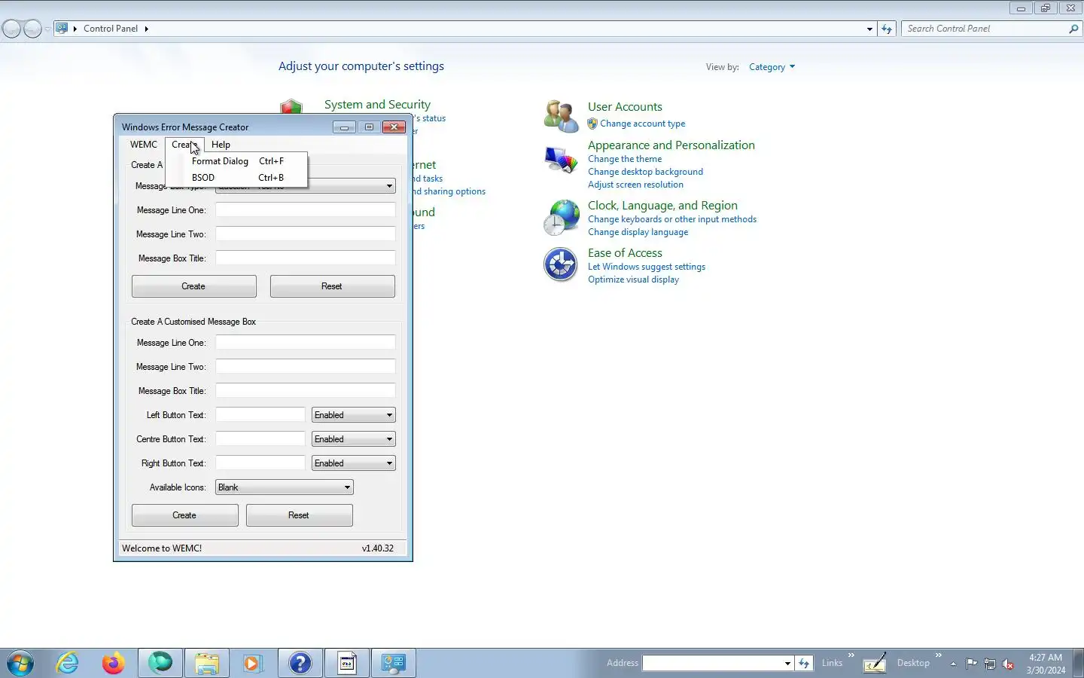Close the open Create menu
Screen dimensions: 1084x678
184,145
